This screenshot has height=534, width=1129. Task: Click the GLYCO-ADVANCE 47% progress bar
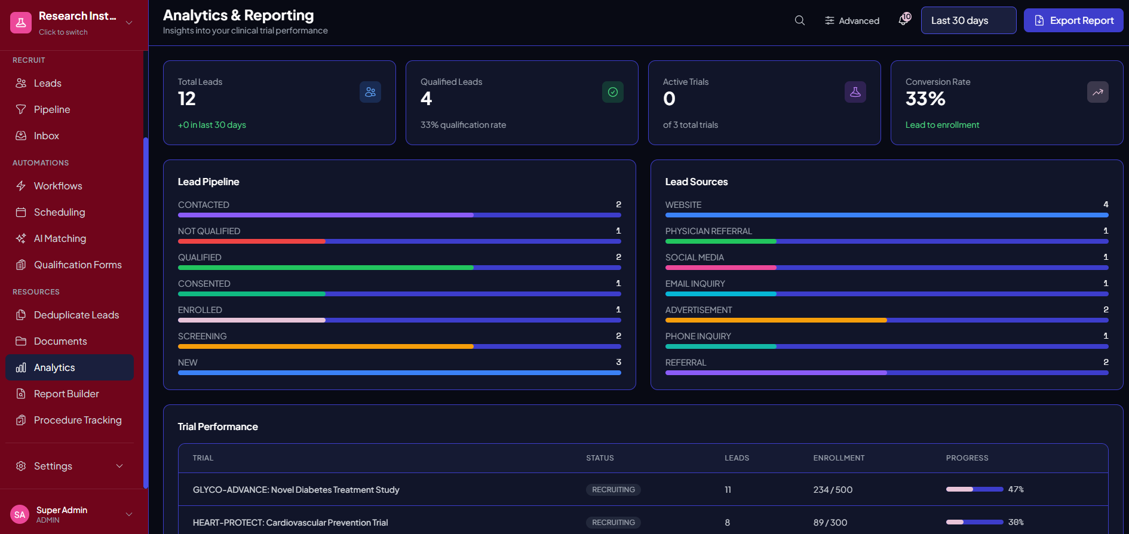pyautogui.click(x=975, y=489)
